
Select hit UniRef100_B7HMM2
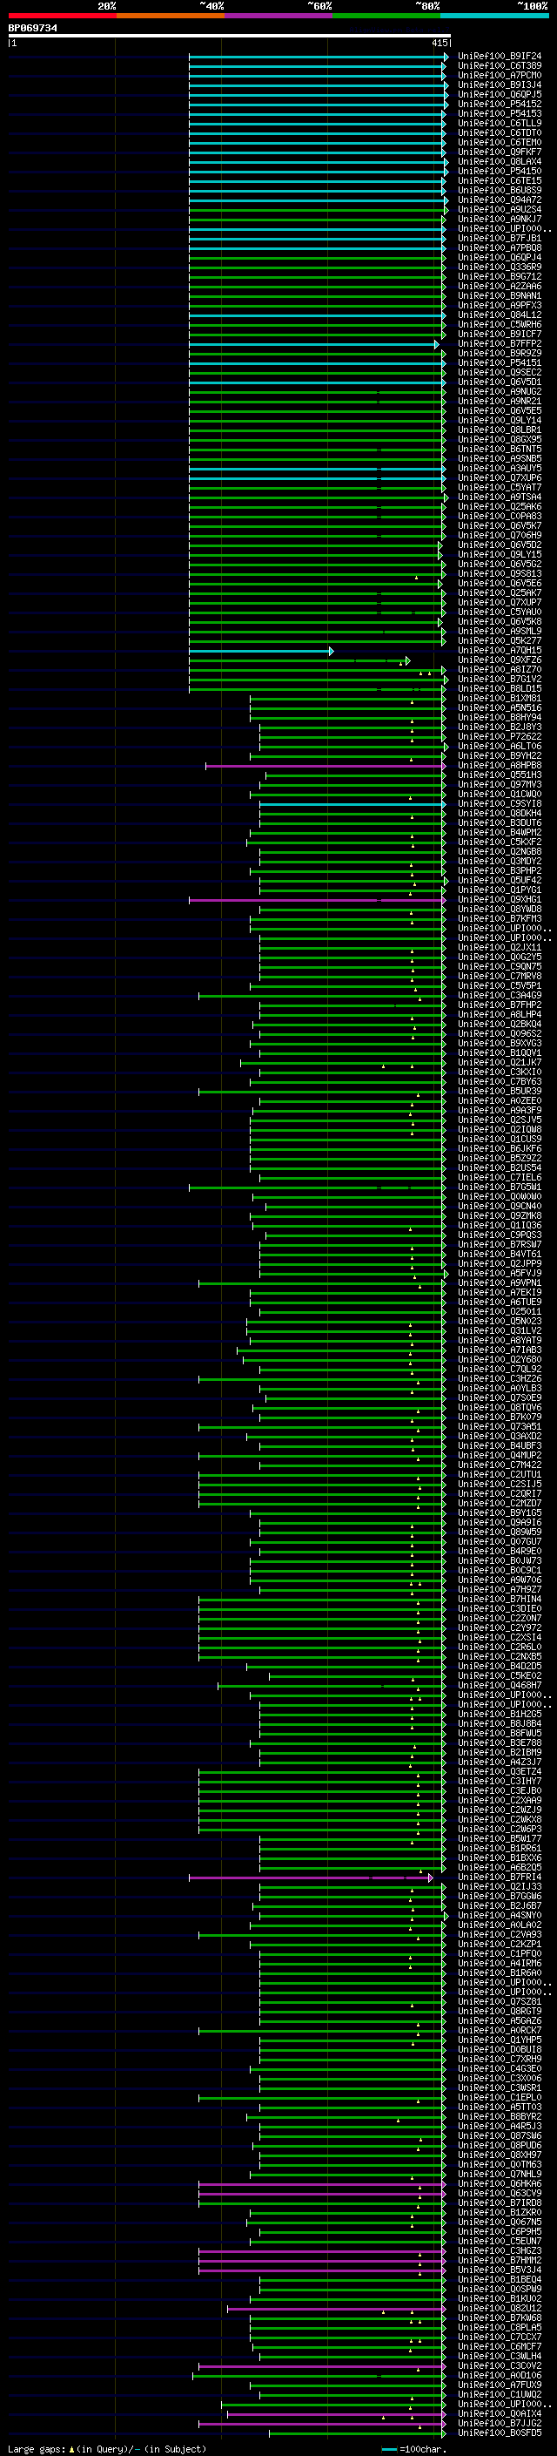499,2261
